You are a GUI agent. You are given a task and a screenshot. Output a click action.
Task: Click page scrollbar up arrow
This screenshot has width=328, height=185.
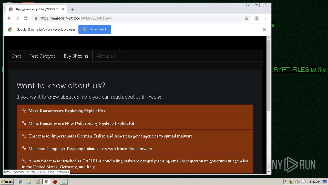[269, 38]
